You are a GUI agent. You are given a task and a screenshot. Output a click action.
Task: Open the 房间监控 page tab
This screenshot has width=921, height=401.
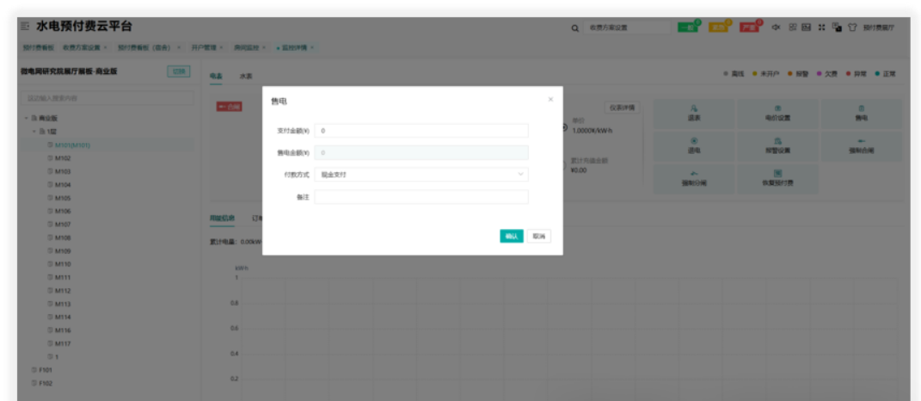click(x=247, y=47)
